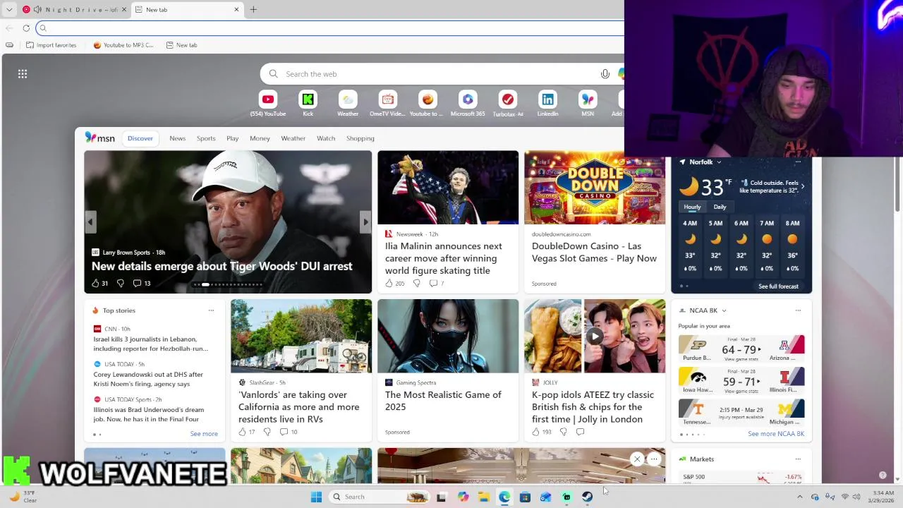Screen dimensions: 903x508
Task: Open Steam from the taskbar
Action: [x=587, y=497]
